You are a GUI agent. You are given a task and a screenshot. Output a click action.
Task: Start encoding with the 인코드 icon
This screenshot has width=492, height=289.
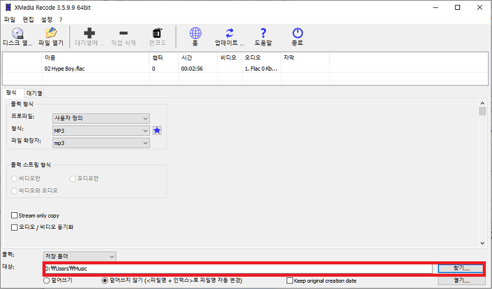pos(157,33)
